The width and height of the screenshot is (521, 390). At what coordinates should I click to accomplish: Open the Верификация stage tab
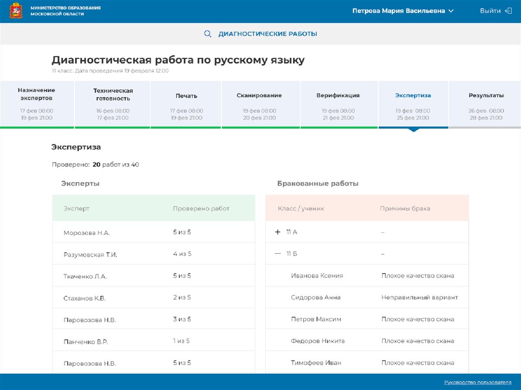pyautogui.click(x=338, y=104)
